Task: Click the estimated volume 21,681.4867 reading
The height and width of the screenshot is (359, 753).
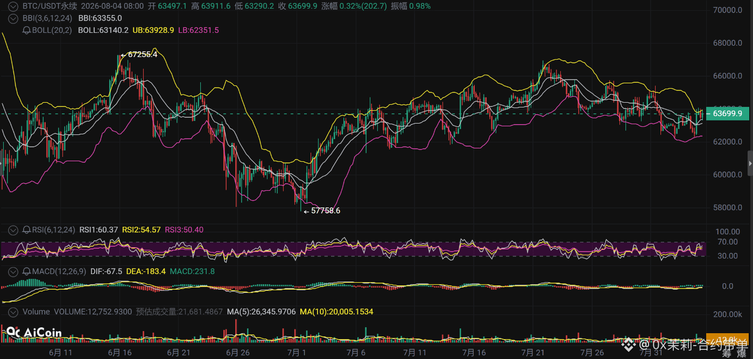Action: pyautogui.click(x=179, y=312)
